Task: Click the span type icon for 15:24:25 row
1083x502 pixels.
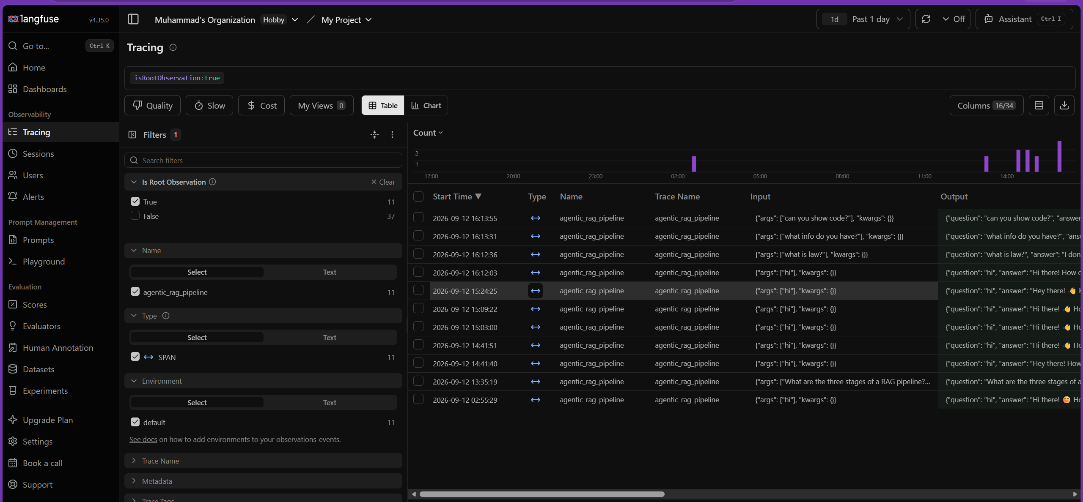Action: [536, 291]
